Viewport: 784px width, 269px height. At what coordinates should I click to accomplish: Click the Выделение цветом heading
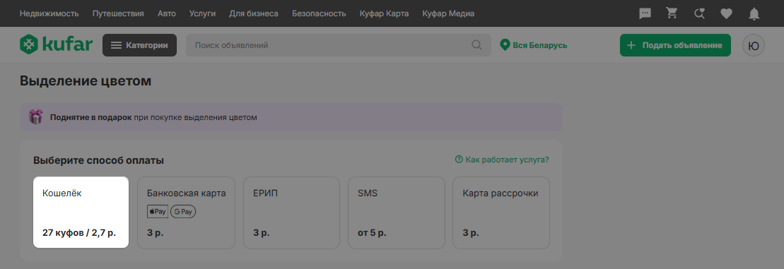[86, 80]
